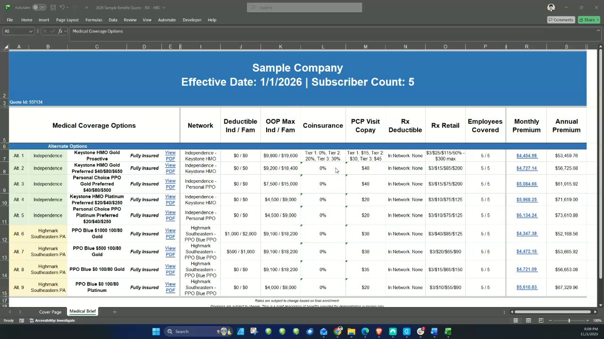Image resolution: width=604 pixels, height=339 pixels.
Task: Click the Select All corner triangle
Action: [6, 47]
